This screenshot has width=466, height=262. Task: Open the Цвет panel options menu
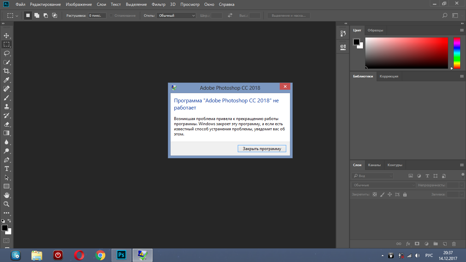point(462,30)
